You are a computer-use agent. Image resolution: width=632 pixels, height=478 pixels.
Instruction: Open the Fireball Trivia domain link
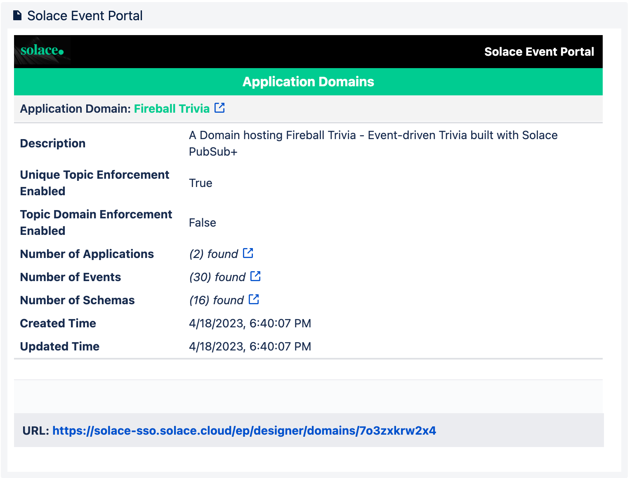172,109
